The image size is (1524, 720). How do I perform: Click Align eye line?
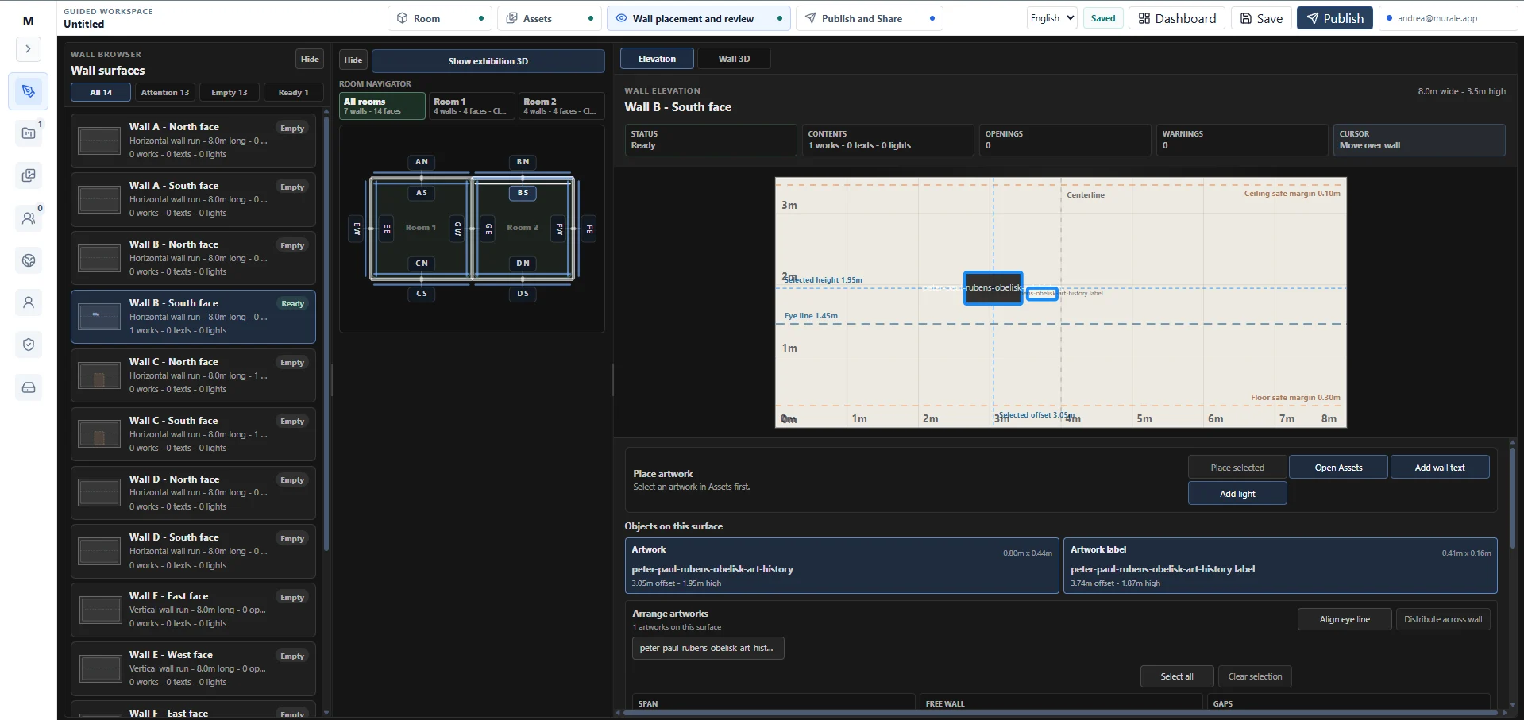[1345, 619]
